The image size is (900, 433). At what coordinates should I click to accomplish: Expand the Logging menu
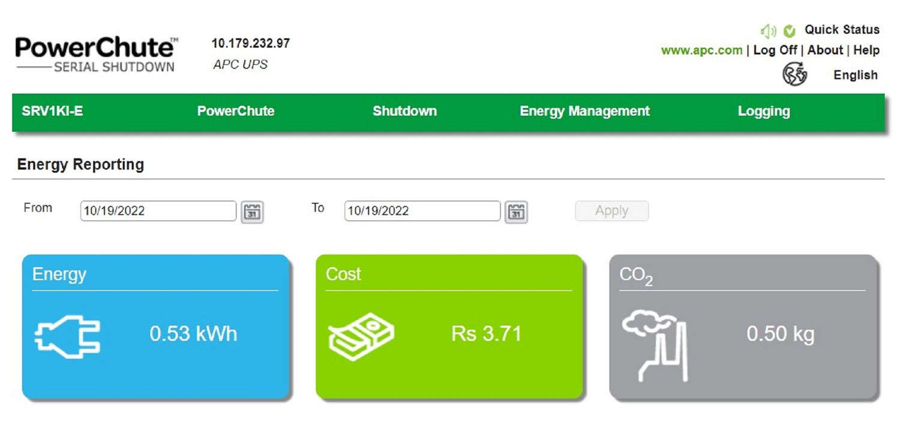click(764, 112)
